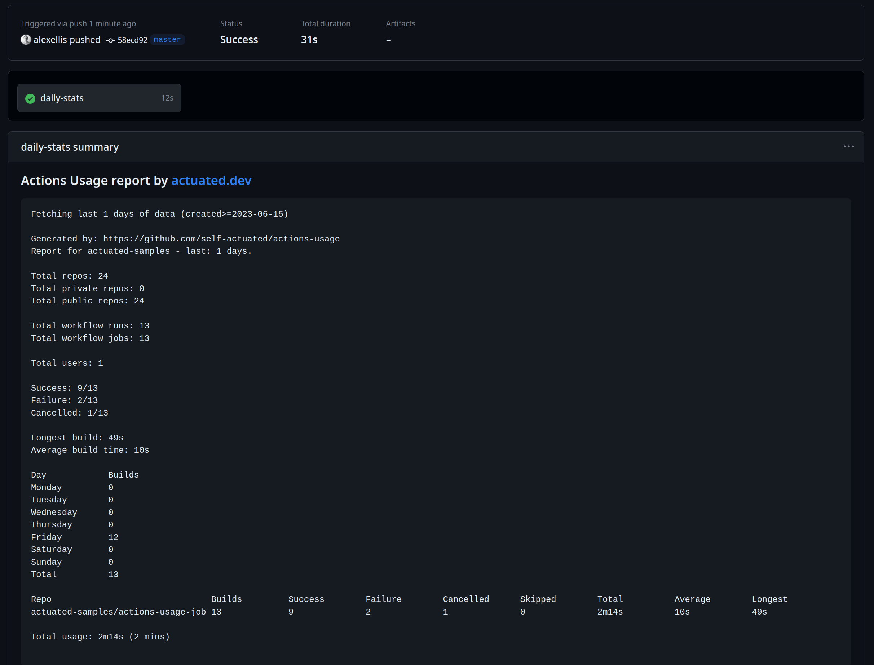Open the alexellis profile link
This screenshot has width=874, height=665.
point(50,40)
